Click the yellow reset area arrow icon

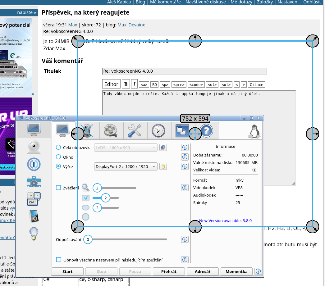tap(163, 166)
